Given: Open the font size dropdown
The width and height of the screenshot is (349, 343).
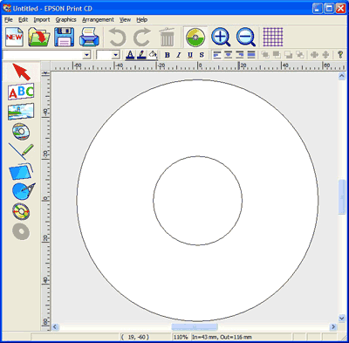Looking at the screenshot, I should coord(115,55).
